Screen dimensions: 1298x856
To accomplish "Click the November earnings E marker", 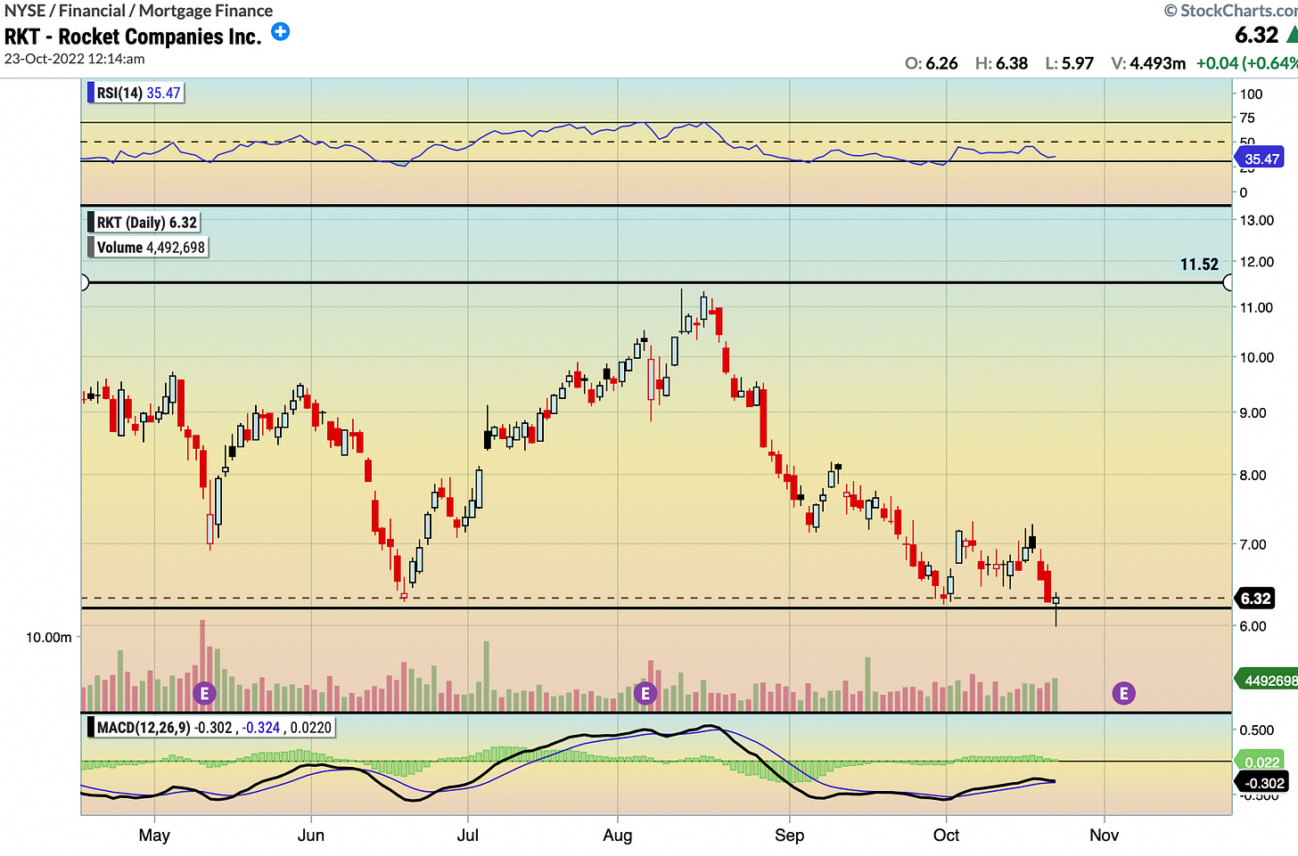I will pyautogui.click(x=1123, y=693).
